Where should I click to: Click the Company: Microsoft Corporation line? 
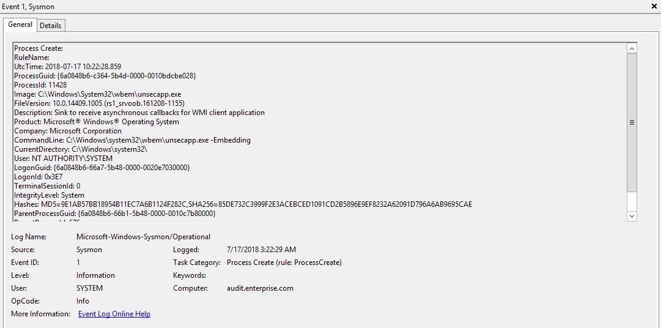tap(68, 131)
